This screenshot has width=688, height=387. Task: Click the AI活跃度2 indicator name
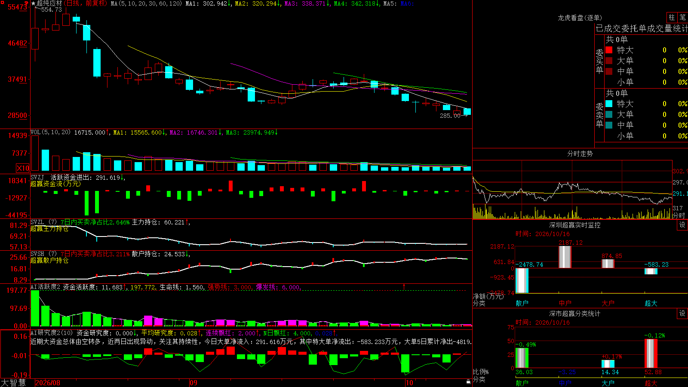[46, 287]
